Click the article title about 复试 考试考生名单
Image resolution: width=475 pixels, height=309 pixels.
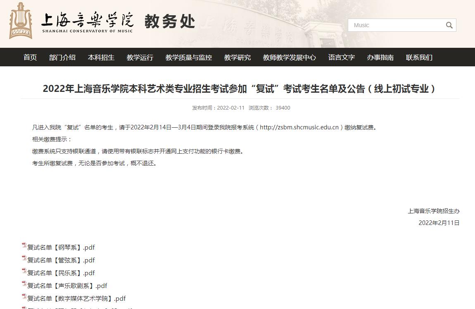click(239, 89)
